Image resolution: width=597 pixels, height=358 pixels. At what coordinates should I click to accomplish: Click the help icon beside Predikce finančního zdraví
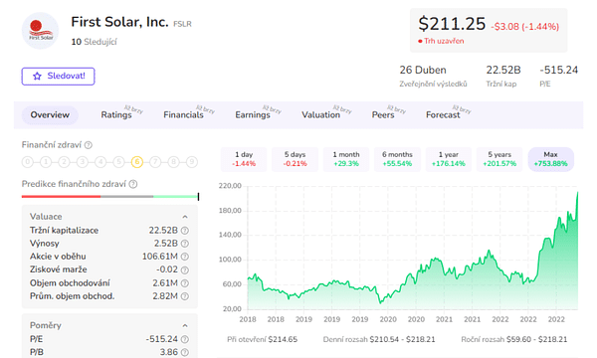(133, 184)
